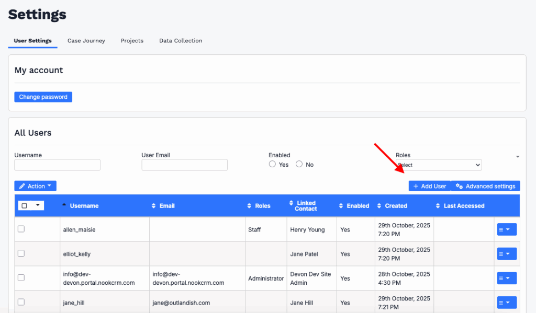Screen dimensions: 536x313
Task: Open the row actions menu for elliot_kelly
Action: point(506,254)
